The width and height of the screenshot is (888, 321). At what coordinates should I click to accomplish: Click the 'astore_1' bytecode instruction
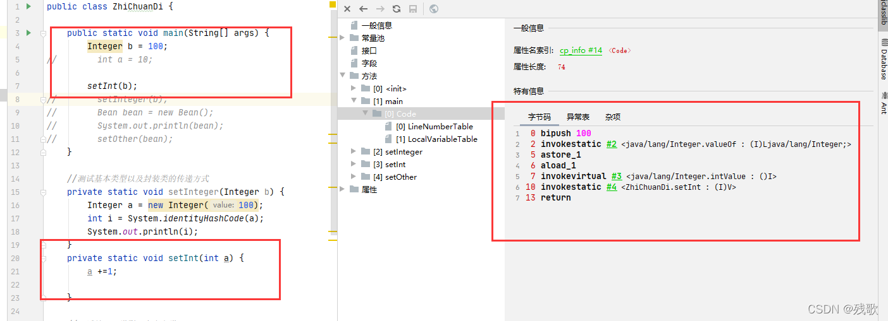pos(561,155)
